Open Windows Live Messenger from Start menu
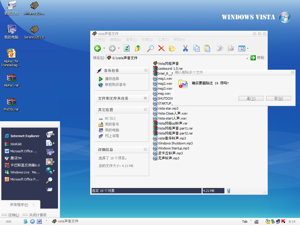 [x=22, y=172]
